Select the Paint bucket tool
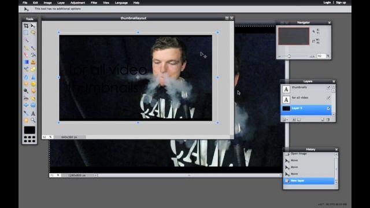 coord(33,55)
